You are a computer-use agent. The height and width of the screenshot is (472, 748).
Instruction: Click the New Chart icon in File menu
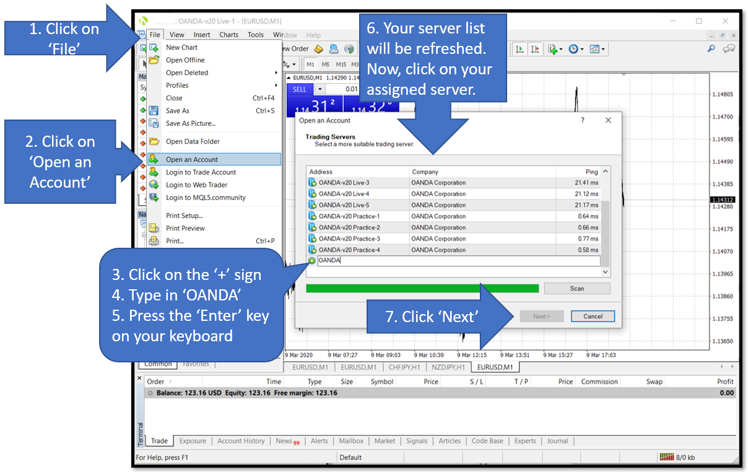pos(154,47)
